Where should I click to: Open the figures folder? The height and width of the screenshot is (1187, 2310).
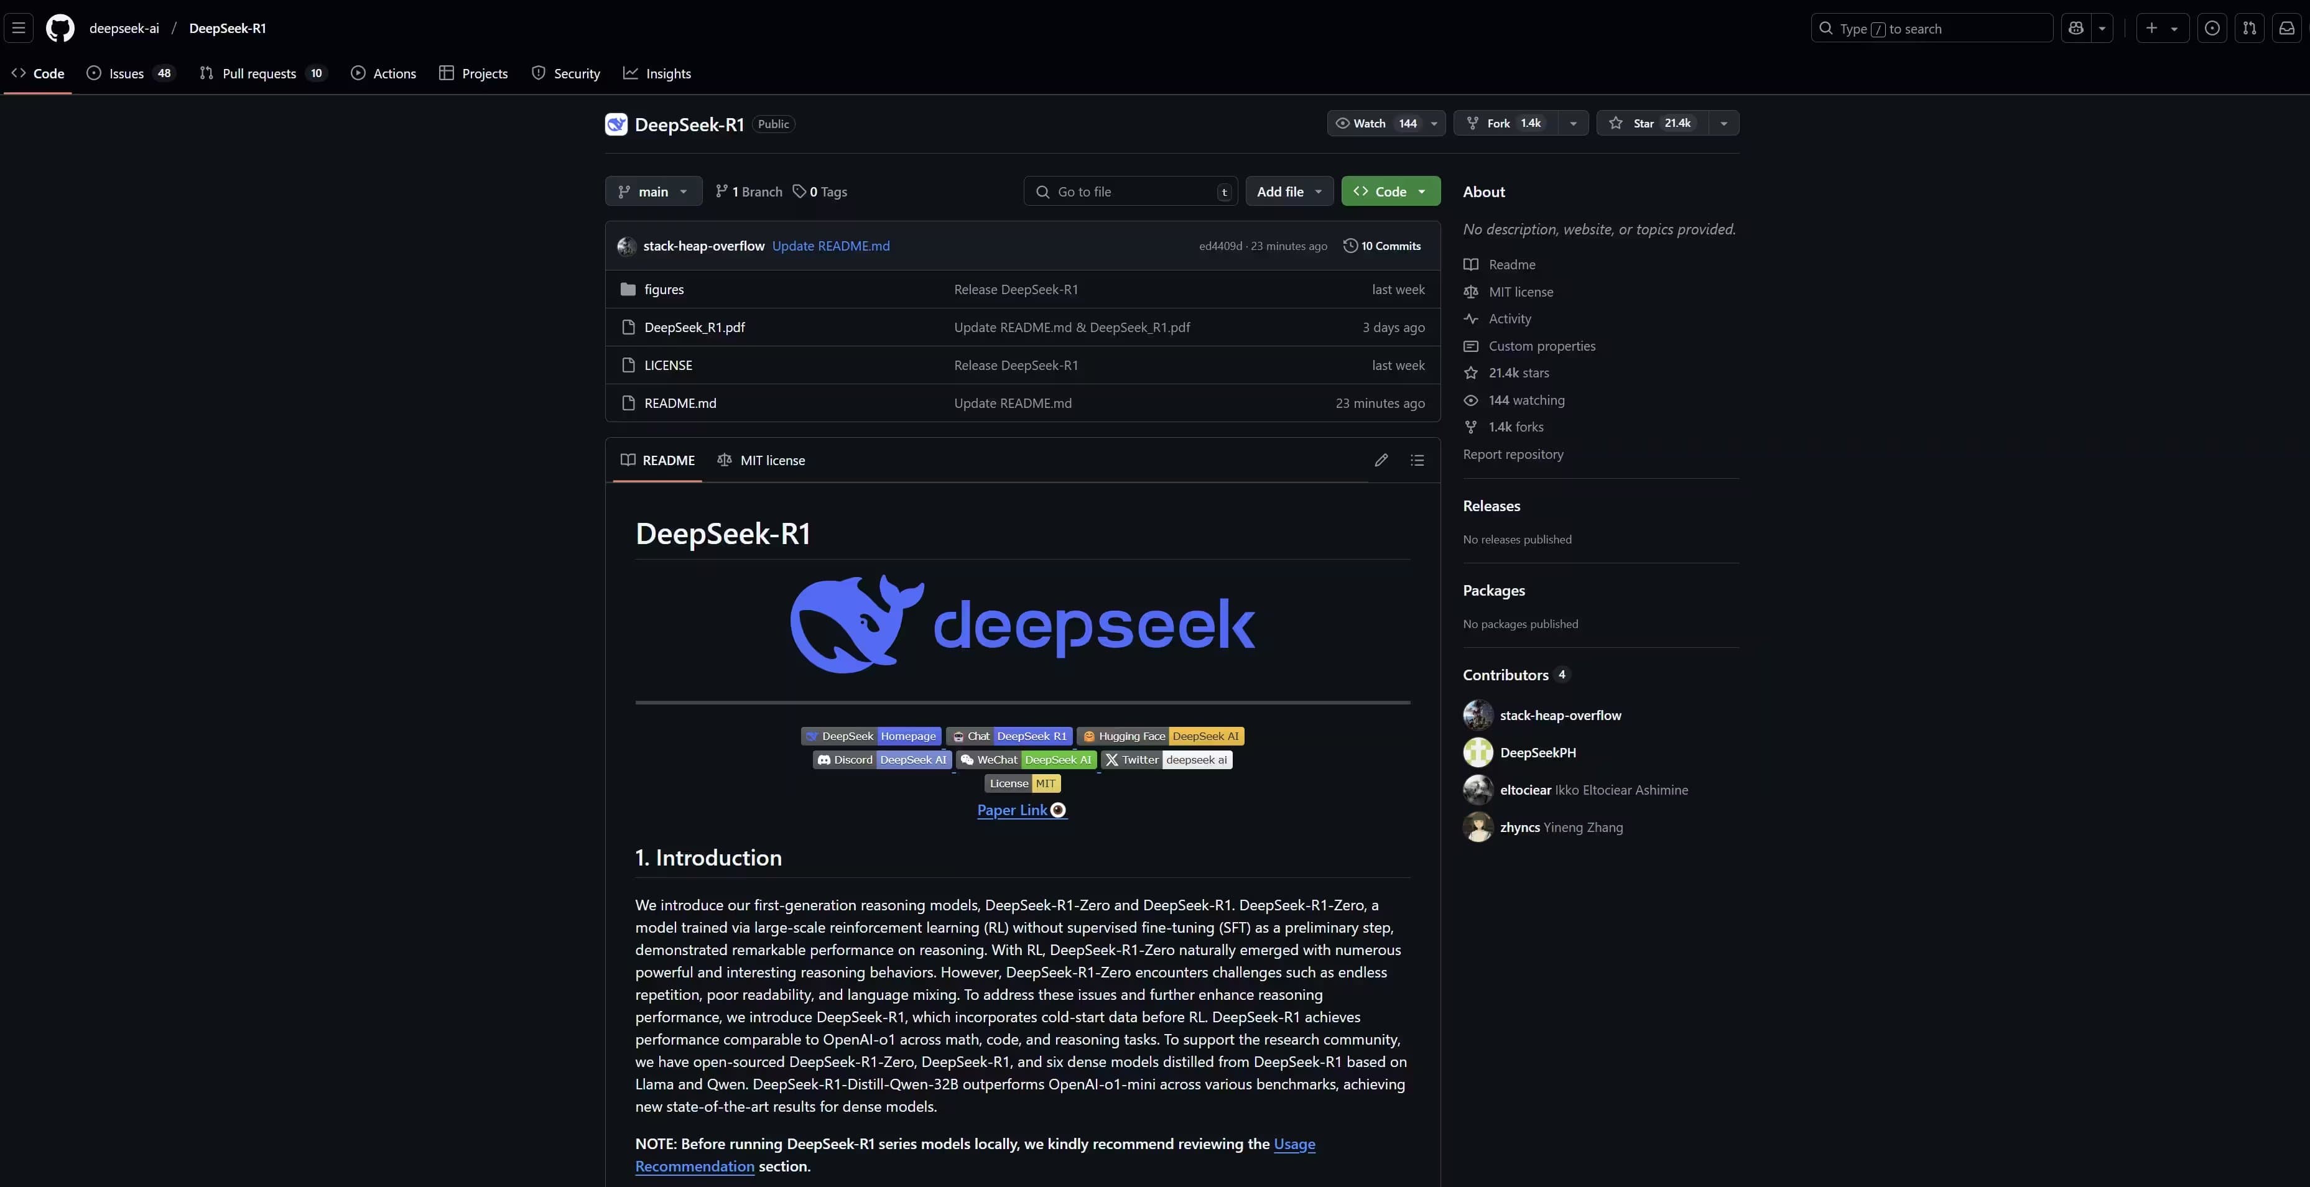point(664,289)
